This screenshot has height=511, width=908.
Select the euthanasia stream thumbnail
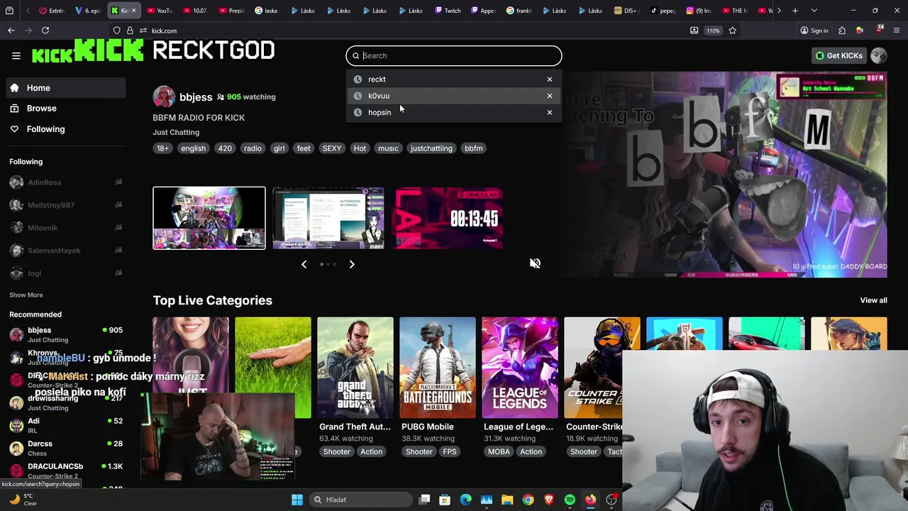[x=328, y=218]
